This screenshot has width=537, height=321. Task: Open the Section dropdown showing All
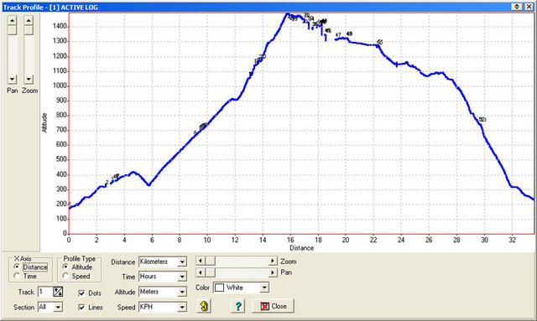coord(58,307)
